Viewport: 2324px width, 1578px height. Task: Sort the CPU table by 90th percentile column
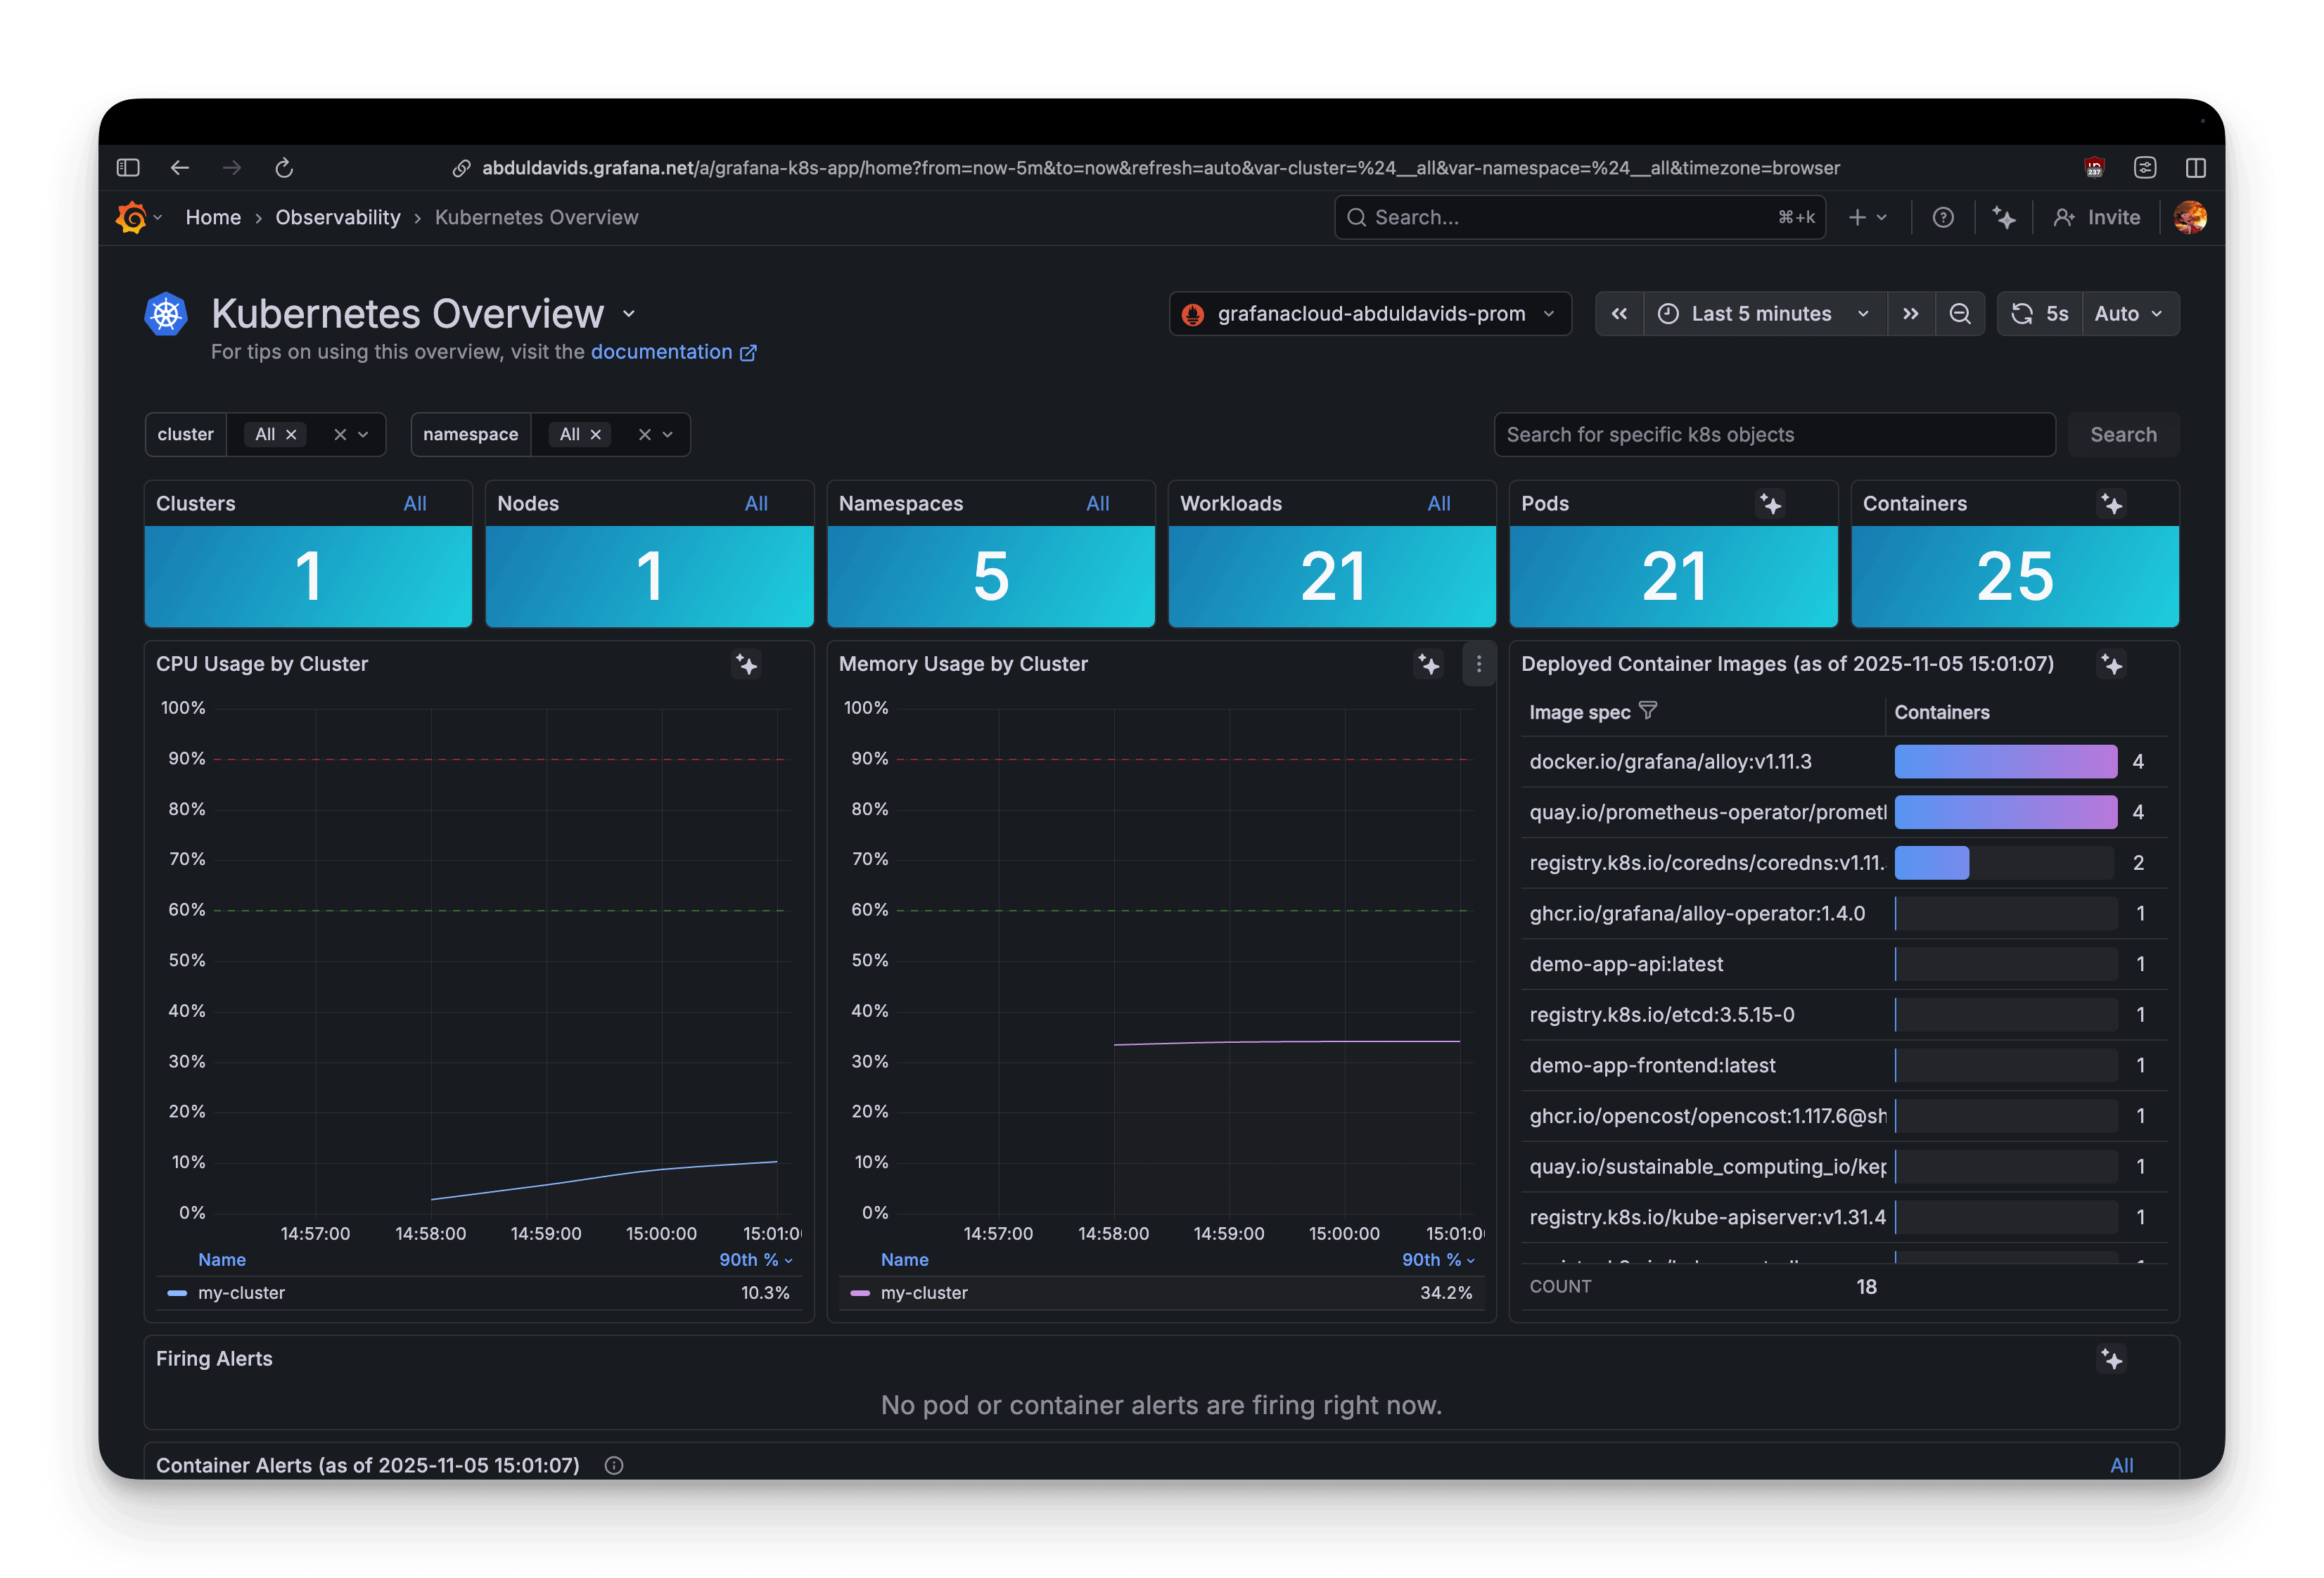click(x=750, y=1260)
